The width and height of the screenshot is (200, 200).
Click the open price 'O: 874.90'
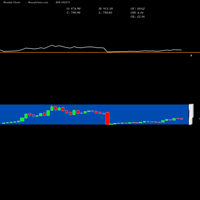(x=74, y=9)
